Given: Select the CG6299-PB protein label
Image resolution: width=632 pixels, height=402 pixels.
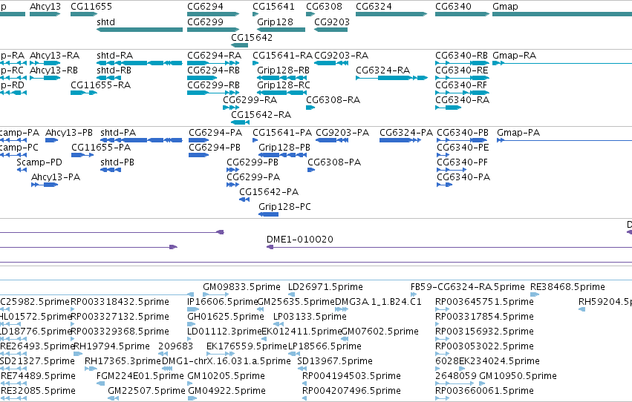Looking at the screenshot, I should (x=253, y=162).
